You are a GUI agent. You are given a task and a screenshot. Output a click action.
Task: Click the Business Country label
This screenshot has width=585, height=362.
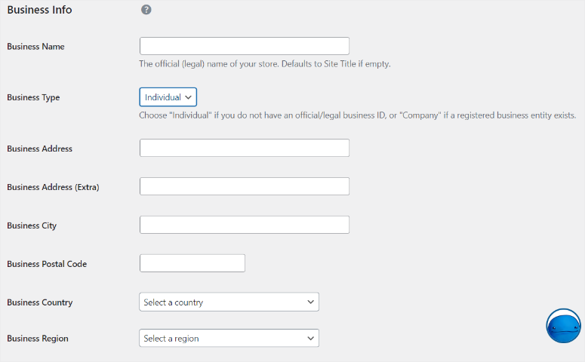(x=39, y=302)
